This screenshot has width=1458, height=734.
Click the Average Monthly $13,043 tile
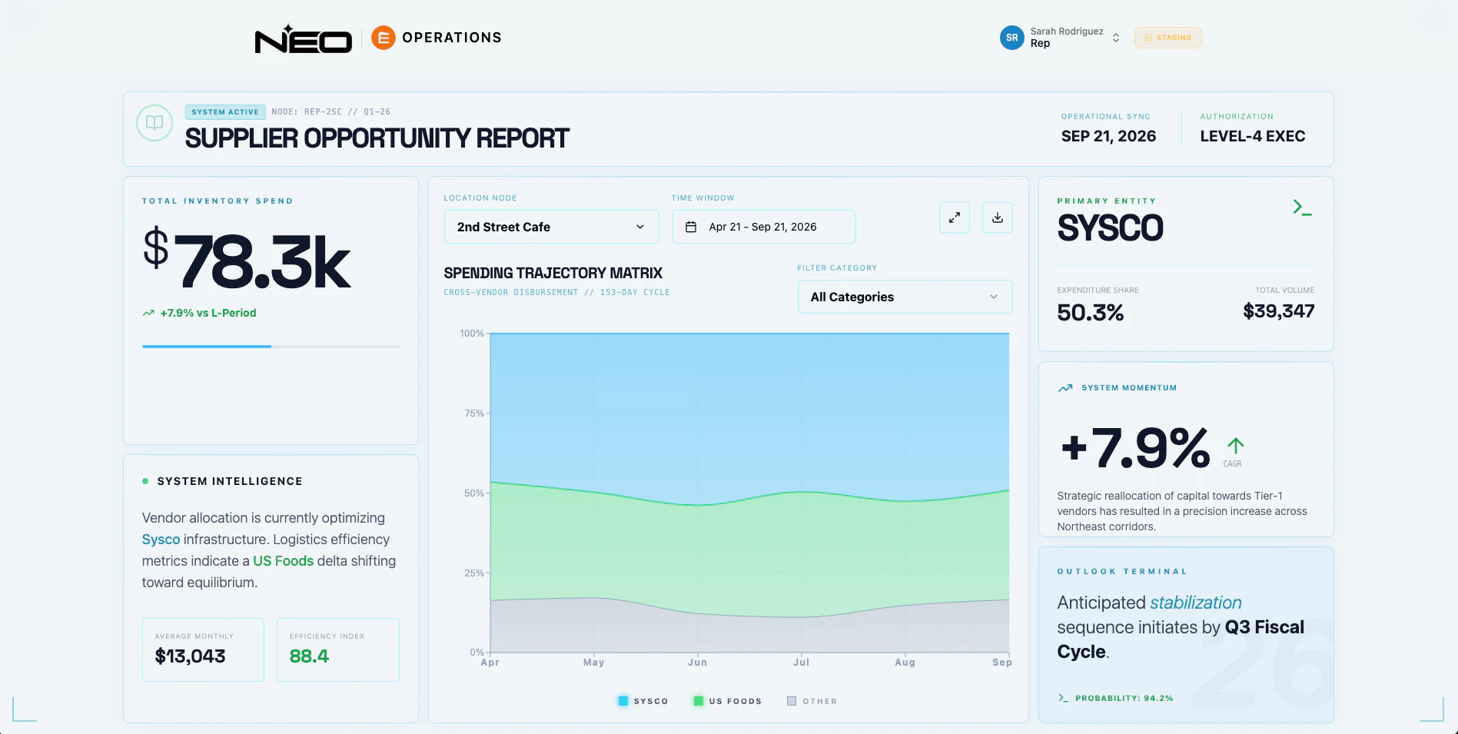(x=203, y=649)
